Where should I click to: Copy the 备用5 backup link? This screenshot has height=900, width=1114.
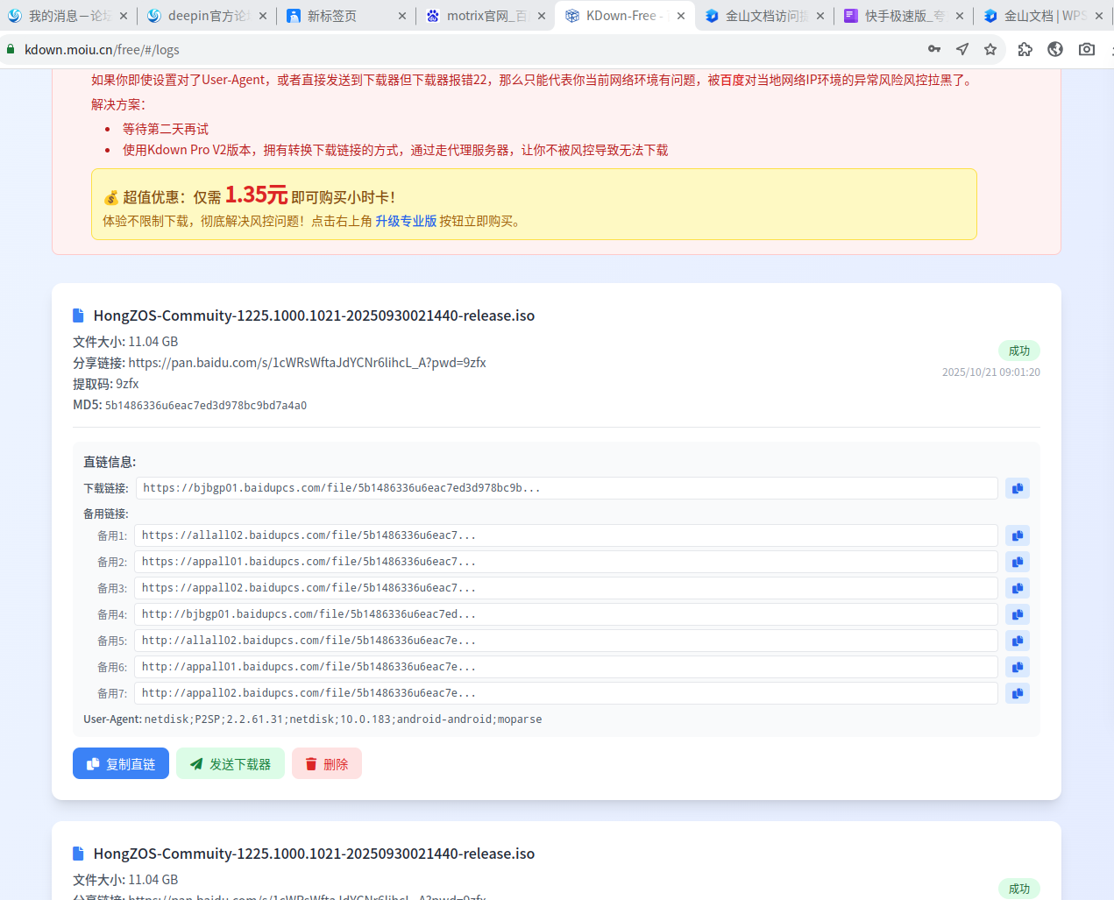(1018, 641)
